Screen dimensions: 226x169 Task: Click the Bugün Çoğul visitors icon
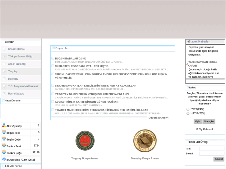[x=4, y=139]
